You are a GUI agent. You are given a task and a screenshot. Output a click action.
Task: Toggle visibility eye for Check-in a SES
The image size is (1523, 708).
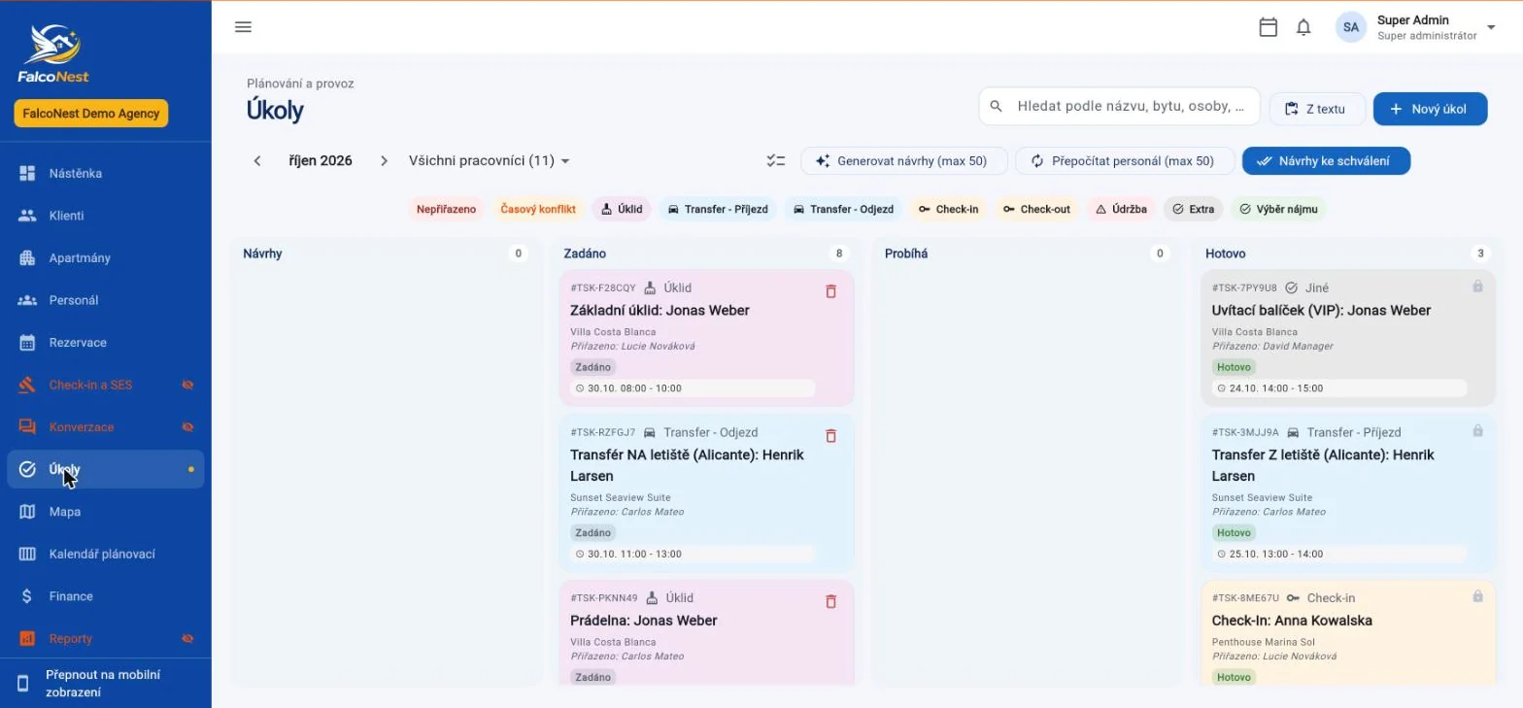pos(187,385)
